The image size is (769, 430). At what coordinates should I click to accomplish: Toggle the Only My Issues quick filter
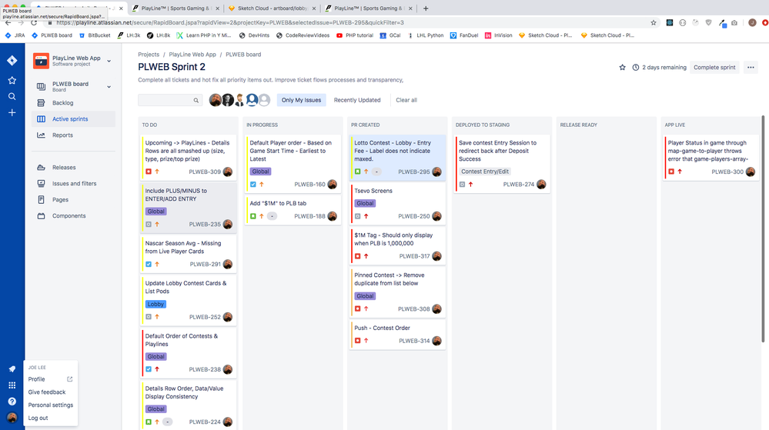coord(301,100)
